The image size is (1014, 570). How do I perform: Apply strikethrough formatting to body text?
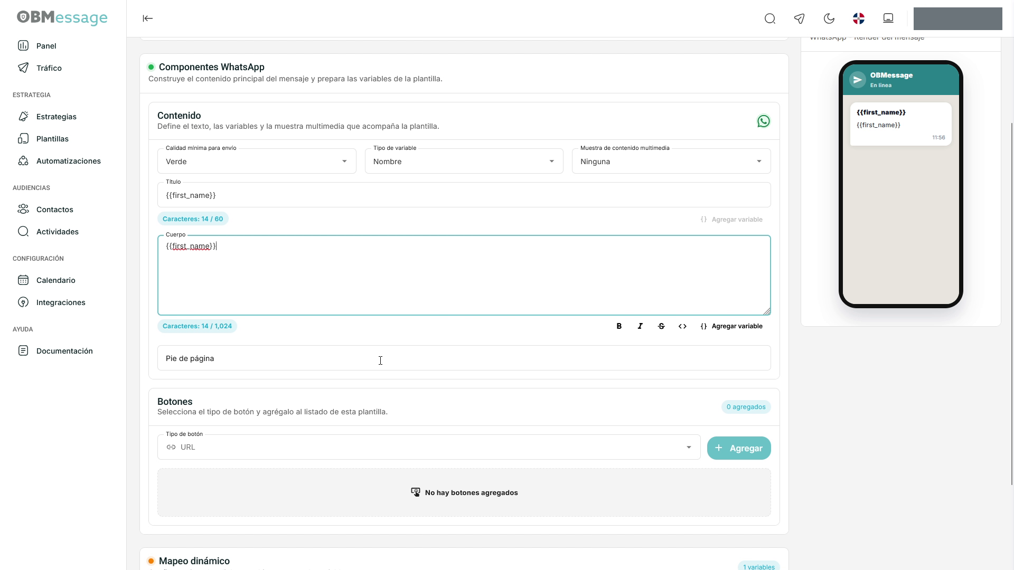point(661,326)
